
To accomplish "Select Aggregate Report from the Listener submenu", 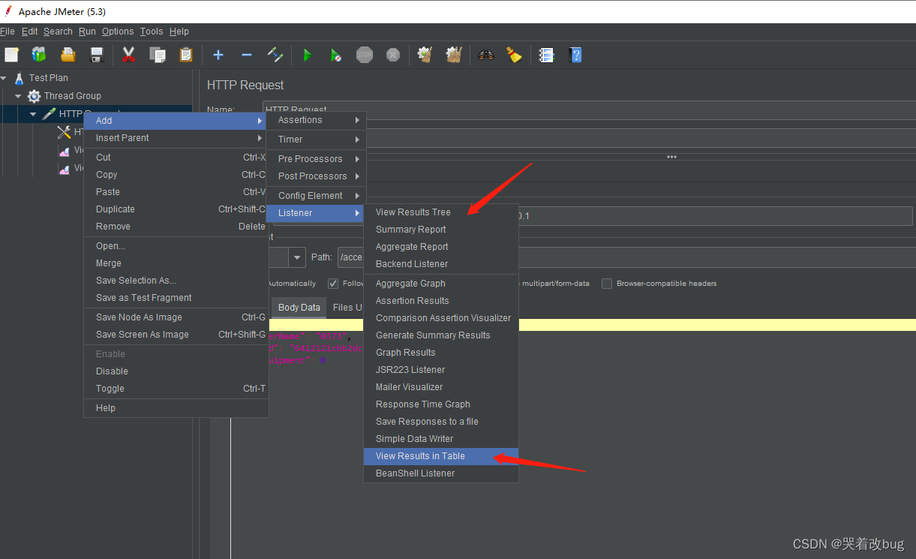I will (441, 247).
